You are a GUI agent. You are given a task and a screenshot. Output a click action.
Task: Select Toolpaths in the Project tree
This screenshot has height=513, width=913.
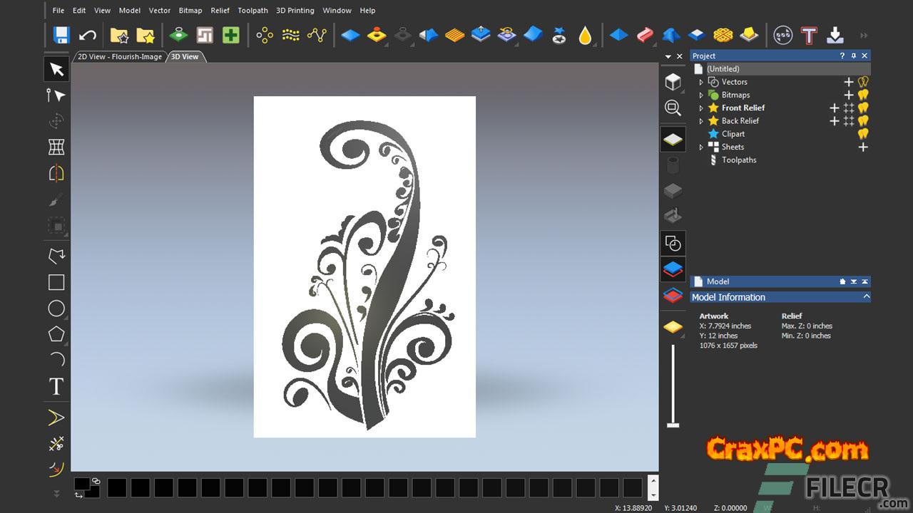(x=738, y=160)
